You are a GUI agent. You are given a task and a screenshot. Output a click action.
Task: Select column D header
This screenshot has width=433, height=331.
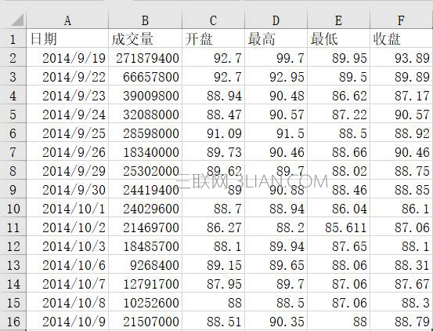(276, 20)
